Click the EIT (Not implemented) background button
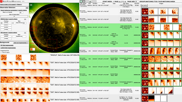The image size is (182, 102). click(7, 45)
